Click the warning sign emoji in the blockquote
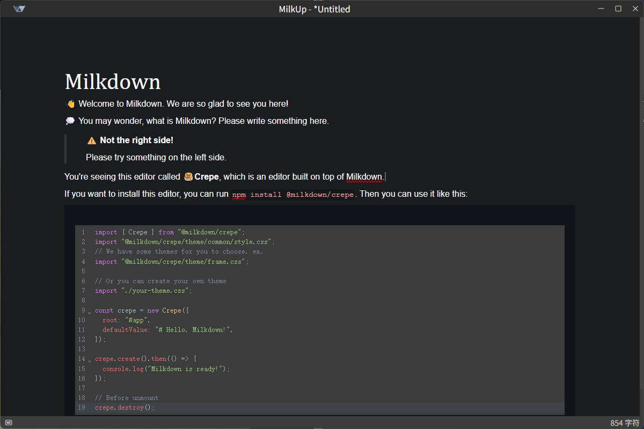644x429 pixels. click(x=92, y=140)
